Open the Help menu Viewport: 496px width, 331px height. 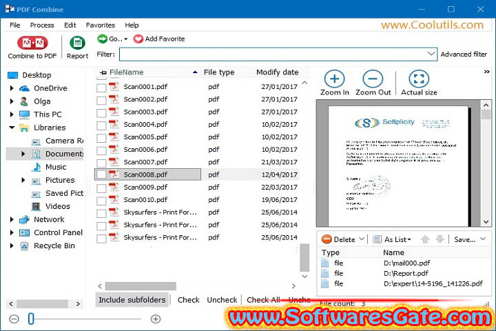click(x=132, y=25)
